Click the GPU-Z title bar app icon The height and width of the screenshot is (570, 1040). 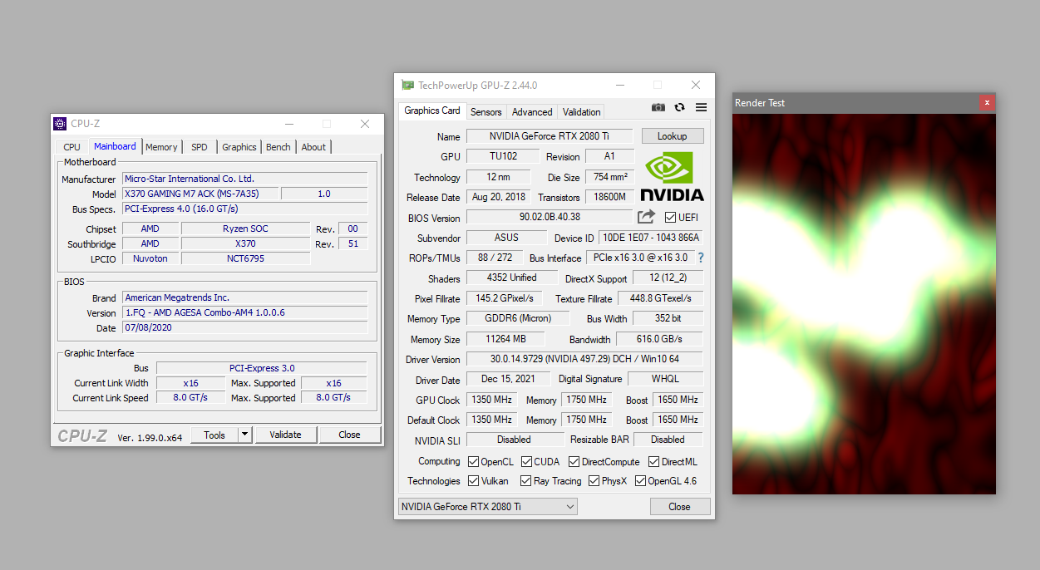click(x=407, y=85)
